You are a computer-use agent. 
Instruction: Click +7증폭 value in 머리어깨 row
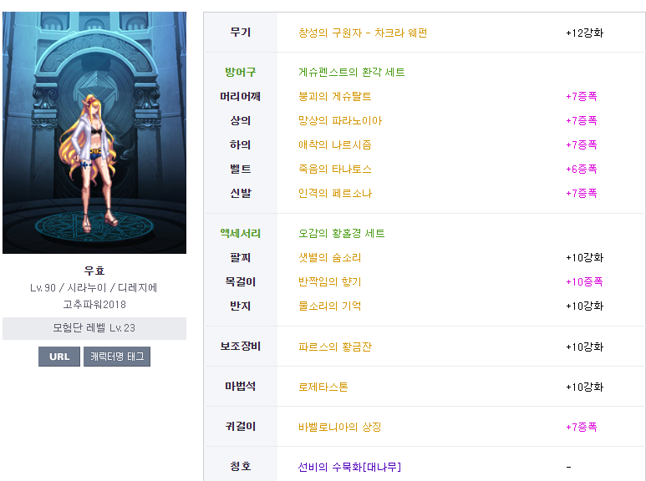[x=582, y=96]
